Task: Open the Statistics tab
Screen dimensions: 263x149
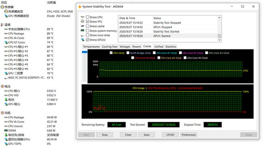Action: pyautogui.click(x=171, y=47)
